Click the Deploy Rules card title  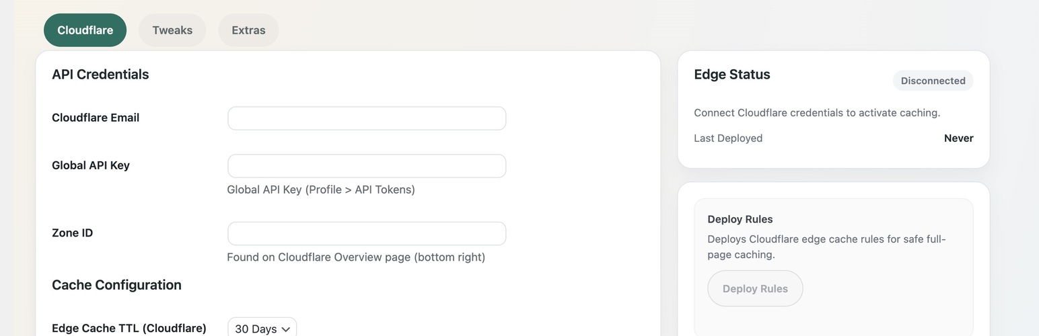point(740,219)
